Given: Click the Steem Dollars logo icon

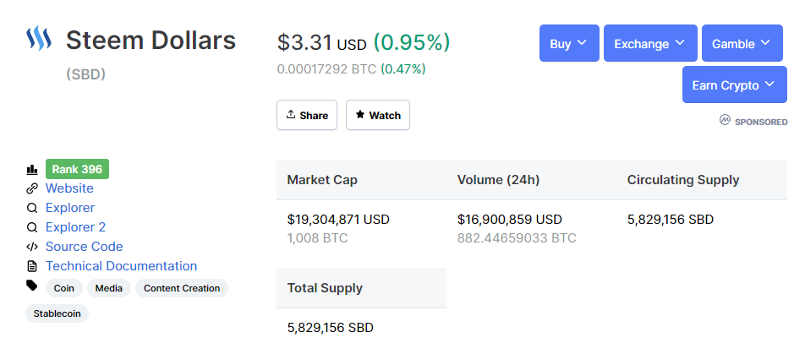Looking at the screenshot, I should pos(39,40).
